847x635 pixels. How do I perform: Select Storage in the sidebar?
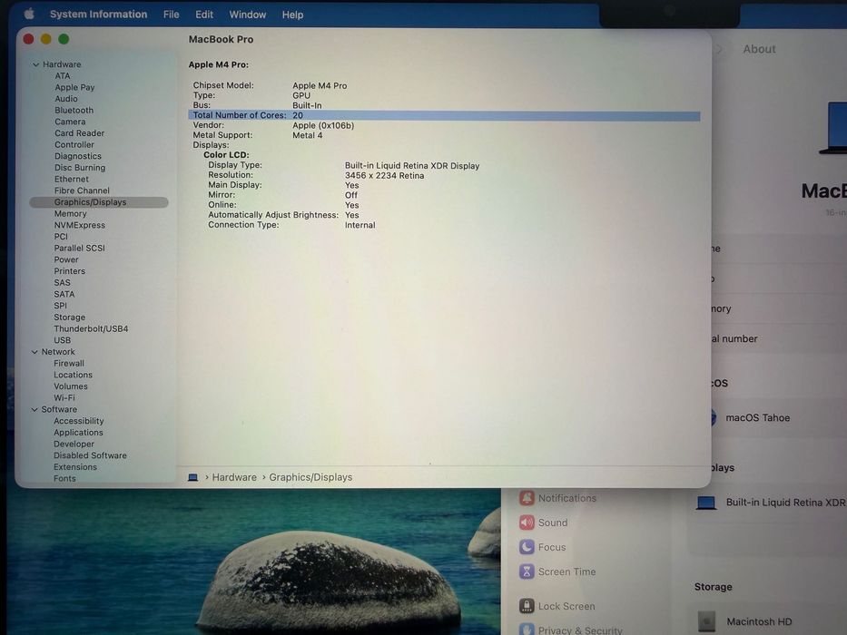coord(69,317)
